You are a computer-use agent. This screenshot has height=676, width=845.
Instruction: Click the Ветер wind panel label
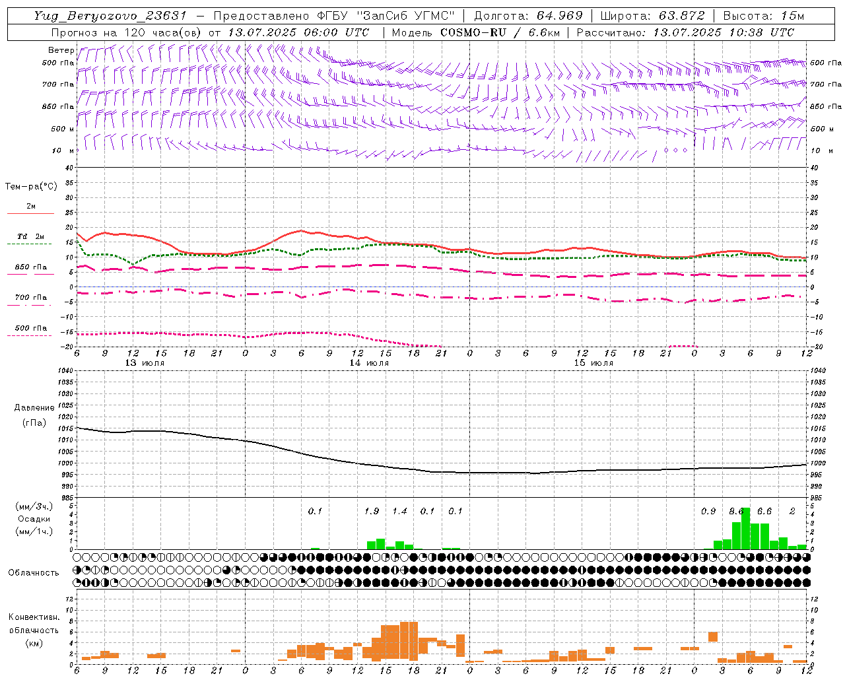pyautogui.click(x=61, y=50)
